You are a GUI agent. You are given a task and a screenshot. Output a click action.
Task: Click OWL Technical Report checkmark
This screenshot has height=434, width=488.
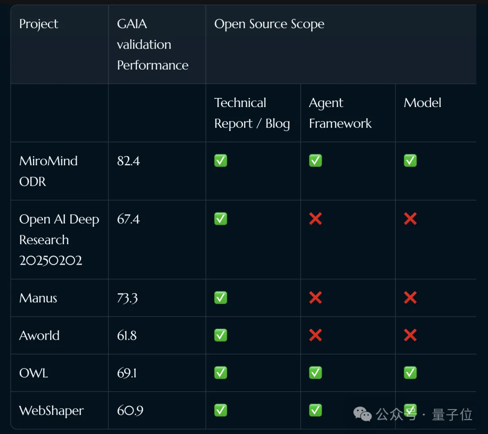[221, 373]
